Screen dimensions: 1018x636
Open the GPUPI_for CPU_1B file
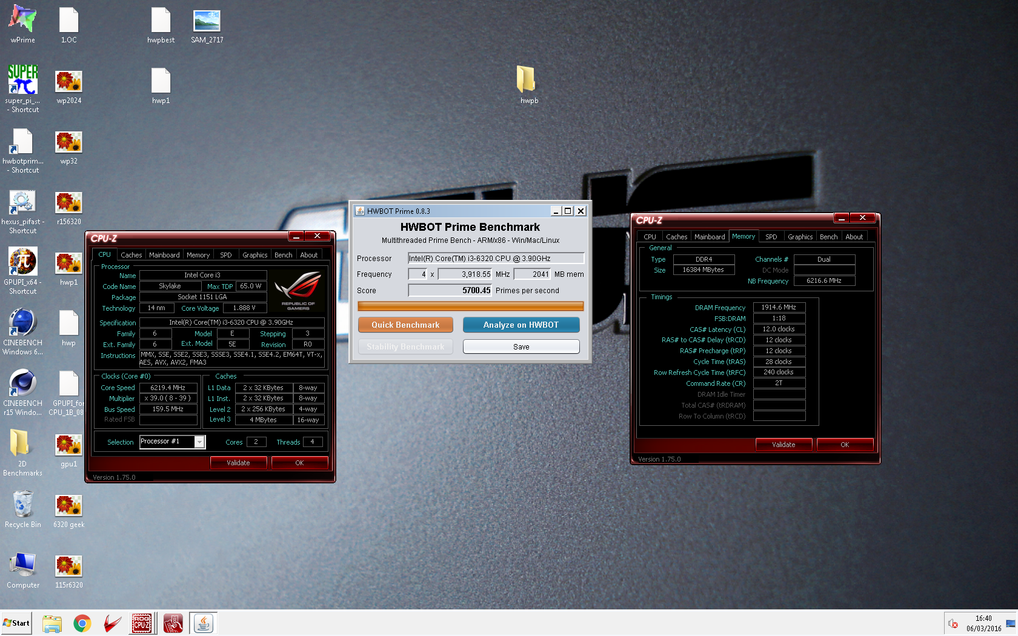(x=68, y=393)
